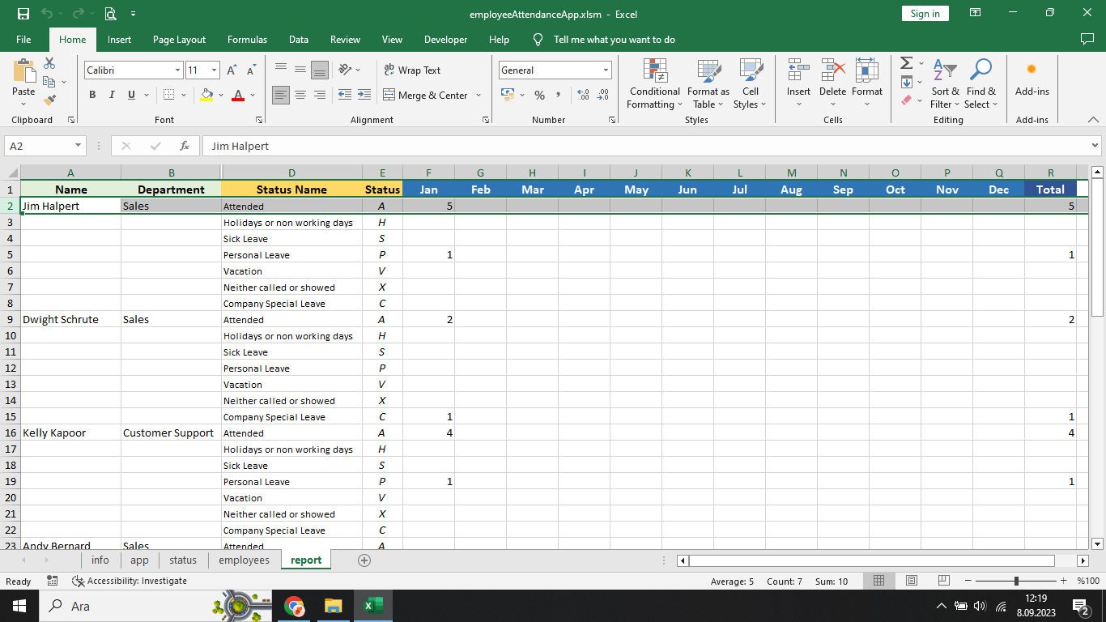Image resolution: width=1106 pixels, height=622 pixels.
Task: Click the AutoSum icon
Action: [x=904, y=63]
